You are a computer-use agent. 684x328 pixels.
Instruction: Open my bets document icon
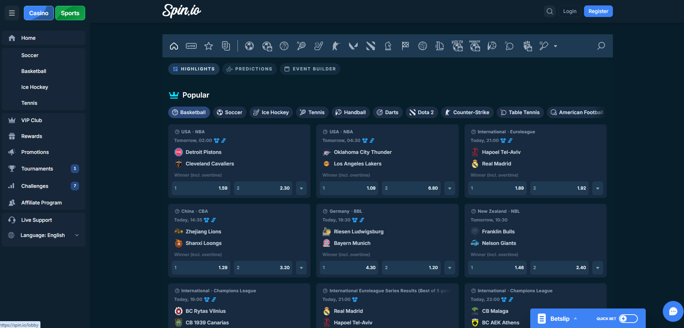coord(226,46)
